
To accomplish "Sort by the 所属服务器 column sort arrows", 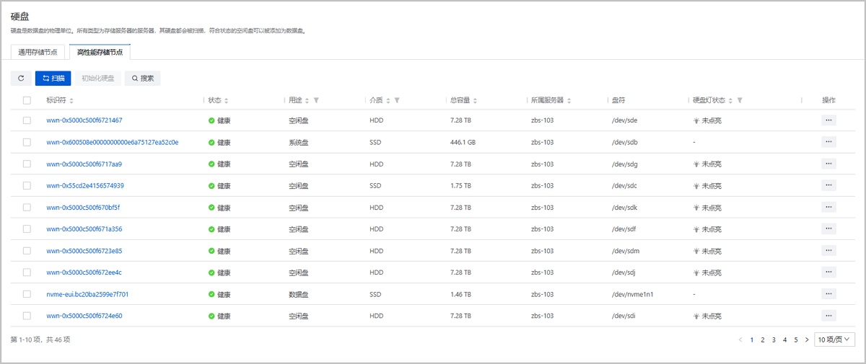I will tap(569, 100).
